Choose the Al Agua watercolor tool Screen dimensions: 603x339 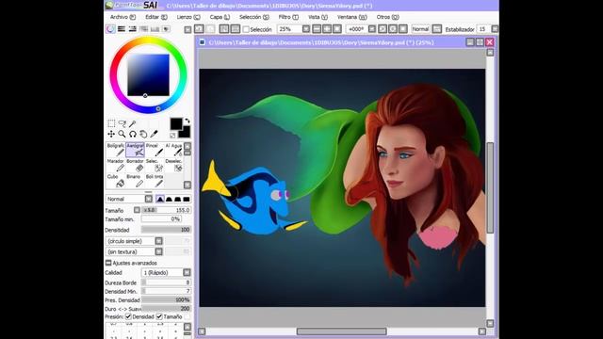coord(173,150)
